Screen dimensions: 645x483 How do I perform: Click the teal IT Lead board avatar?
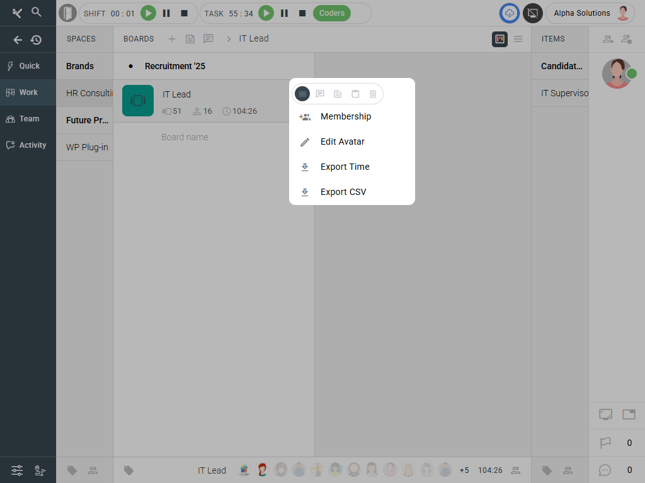pyautogui.click(x=138, y=101)
